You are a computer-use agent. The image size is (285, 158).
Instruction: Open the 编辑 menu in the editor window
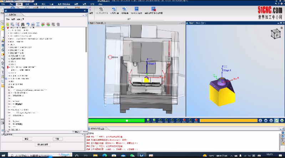point(14,19)
